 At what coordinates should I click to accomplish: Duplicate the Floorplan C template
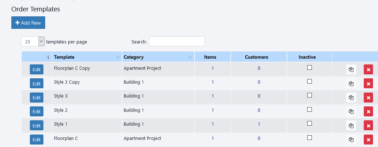pyautogui.click(x=351, y=139)
